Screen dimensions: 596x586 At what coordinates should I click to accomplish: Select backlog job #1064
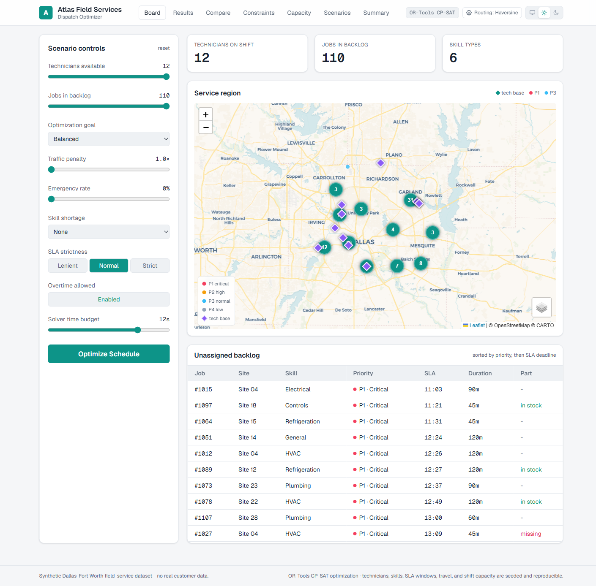[x=375, y=421]
